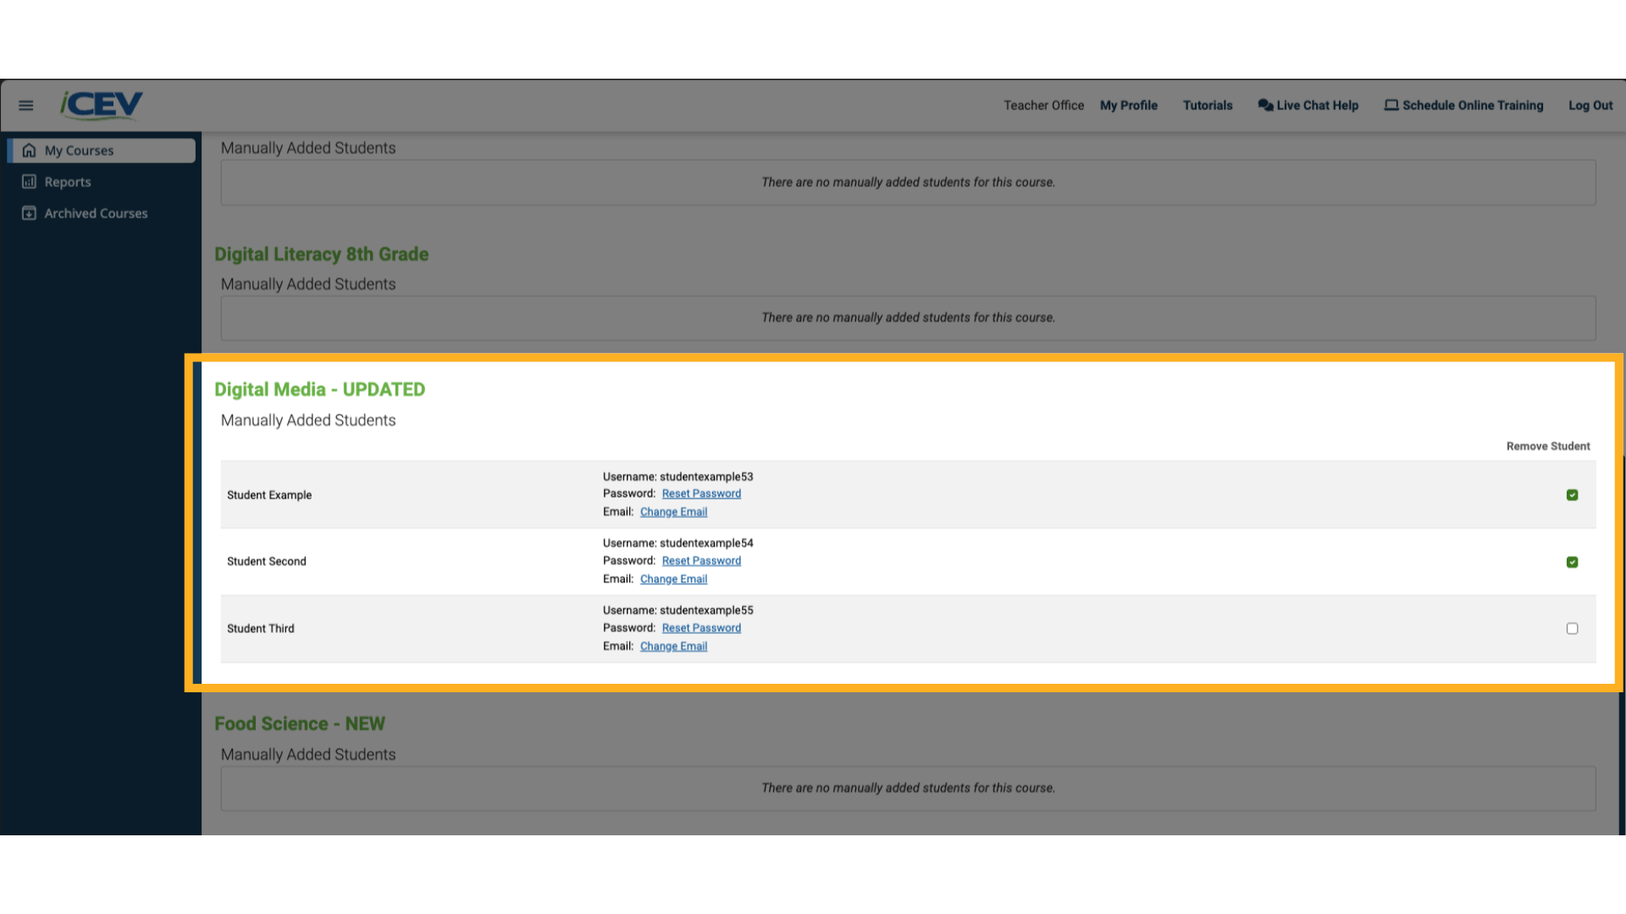Reset Password for studentexample54

point(701,560)
